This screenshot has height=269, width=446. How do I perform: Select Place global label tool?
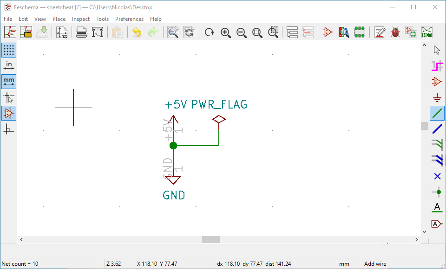[x=437, y=224]
